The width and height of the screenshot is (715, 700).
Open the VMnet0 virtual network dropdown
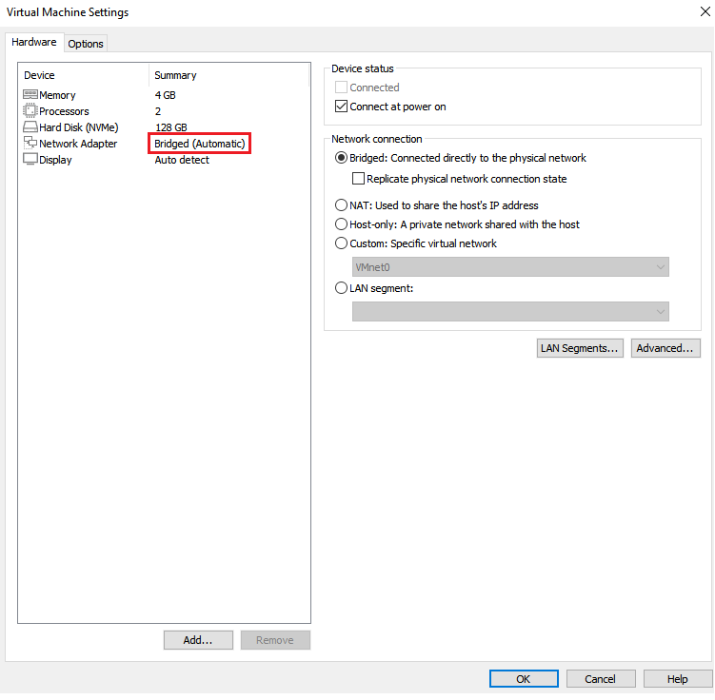click(510, 267)
